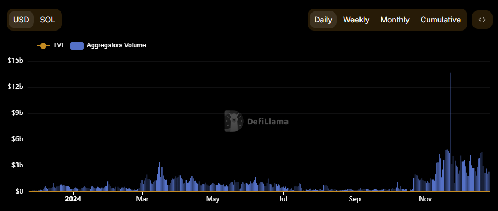Click the Jul x-axis label
Viewport: 498px width, 211px height.
(283, 199)
